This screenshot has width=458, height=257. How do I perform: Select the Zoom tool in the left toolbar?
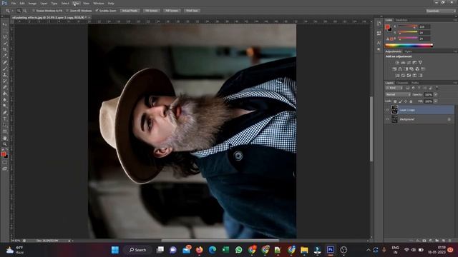click(x=5, y=144)
